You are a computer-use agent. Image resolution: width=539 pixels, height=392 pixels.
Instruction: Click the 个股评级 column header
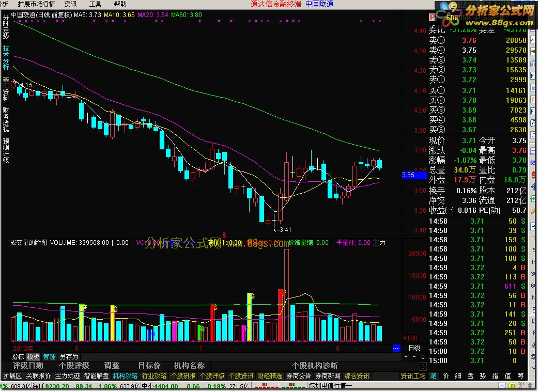point(74,366)
